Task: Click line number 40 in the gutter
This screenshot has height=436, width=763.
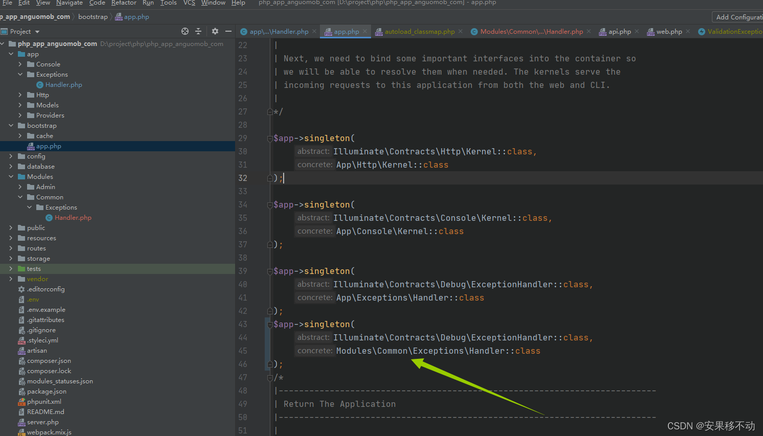Action: 243,284
